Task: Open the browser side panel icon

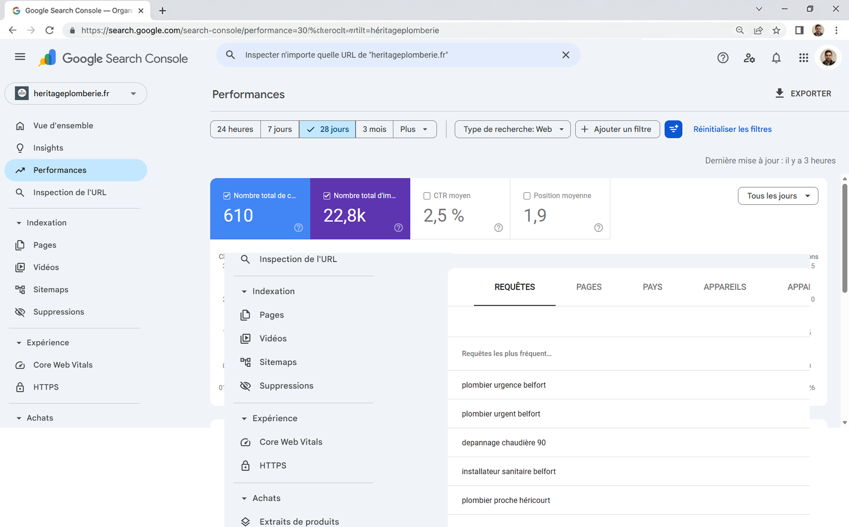Action: 799,30
